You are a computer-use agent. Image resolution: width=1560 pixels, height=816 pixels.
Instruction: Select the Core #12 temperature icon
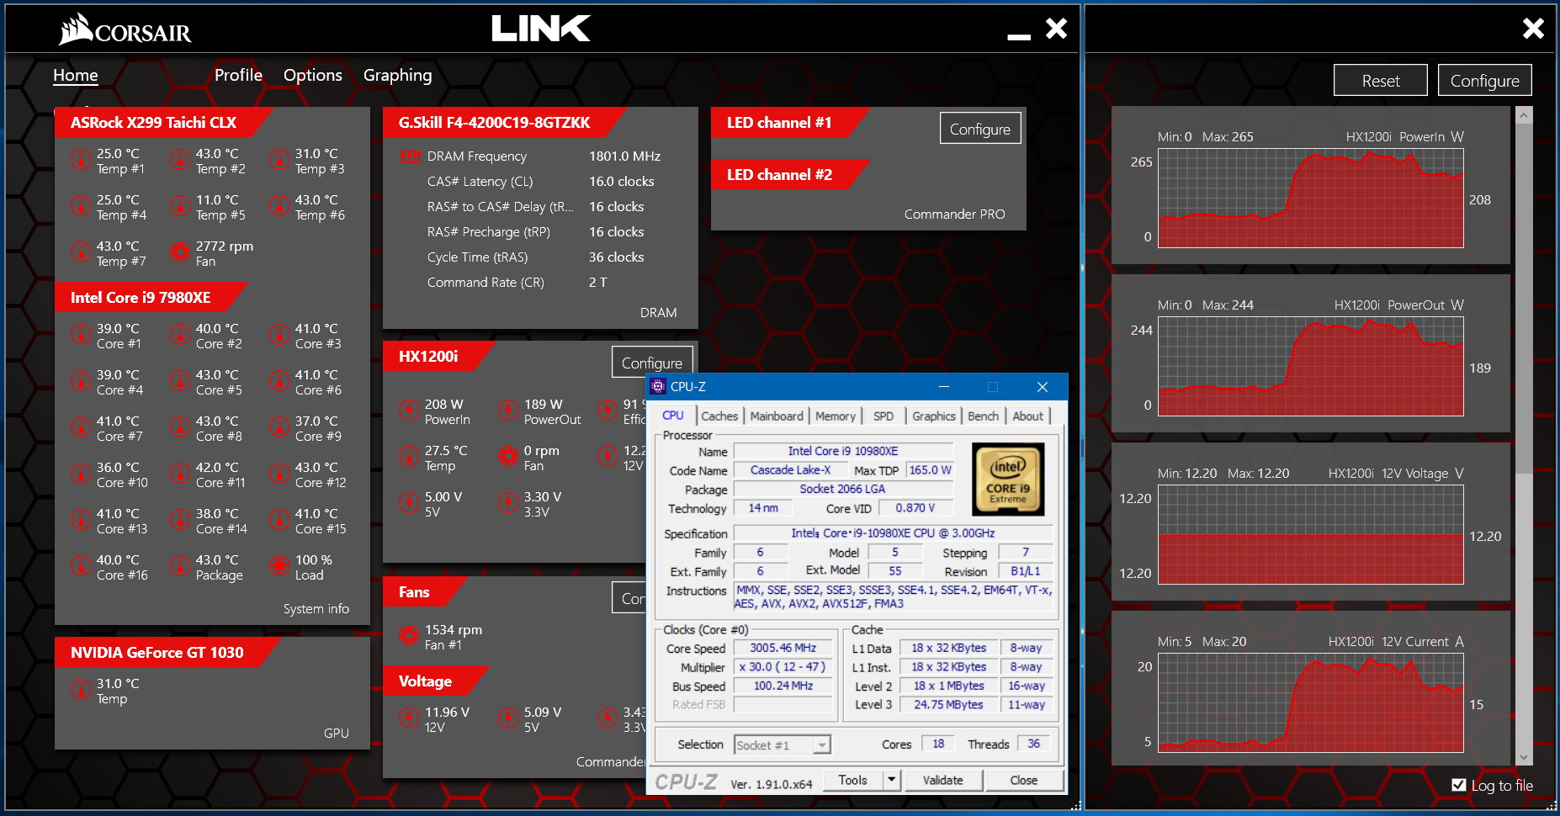click(x=279, y=474)
